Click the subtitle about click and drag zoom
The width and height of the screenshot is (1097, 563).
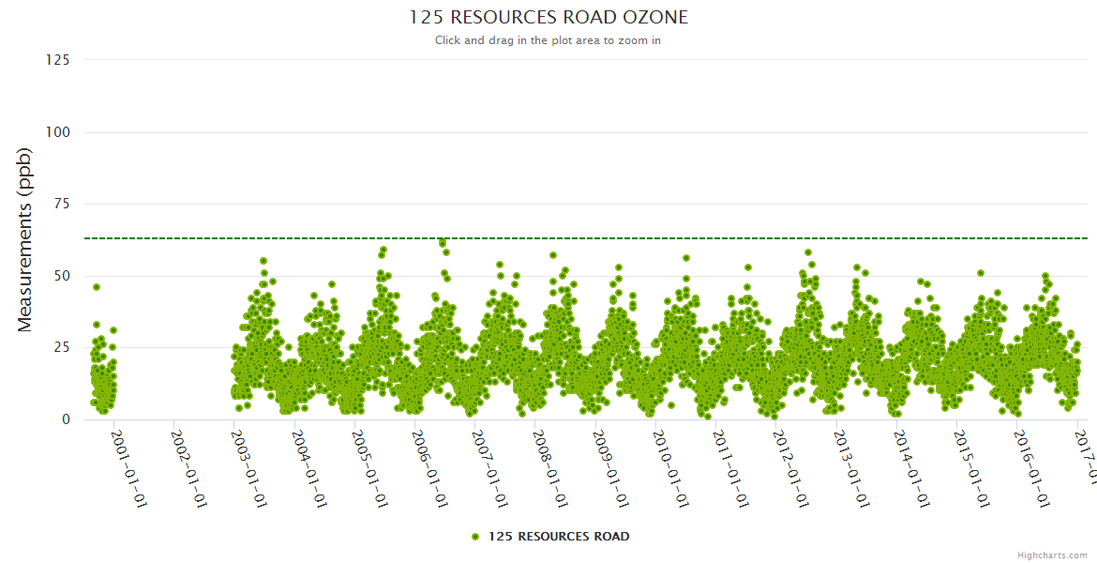pos(548,40)
